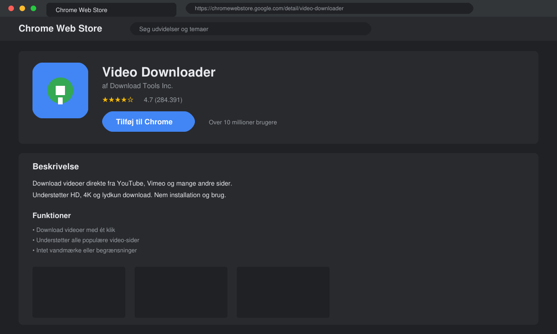
Task: Click the Over 10 millioner brugere text
Action: [x=243, y=122]
